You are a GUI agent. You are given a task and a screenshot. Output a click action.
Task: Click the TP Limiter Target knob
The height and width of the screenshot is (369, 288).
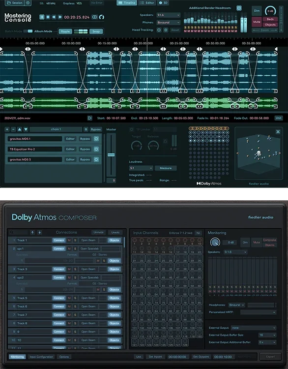point(136,146)
